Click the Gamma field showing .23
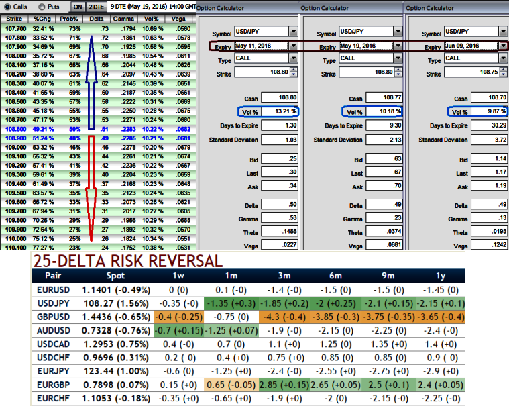Screen dimensions: 509x406 pos(384,218)
